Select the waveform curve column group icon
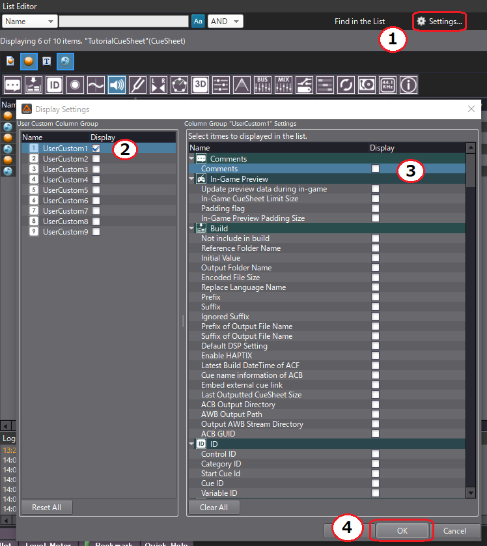The height and width of the screenshot is (546, 487). (96, 85)
